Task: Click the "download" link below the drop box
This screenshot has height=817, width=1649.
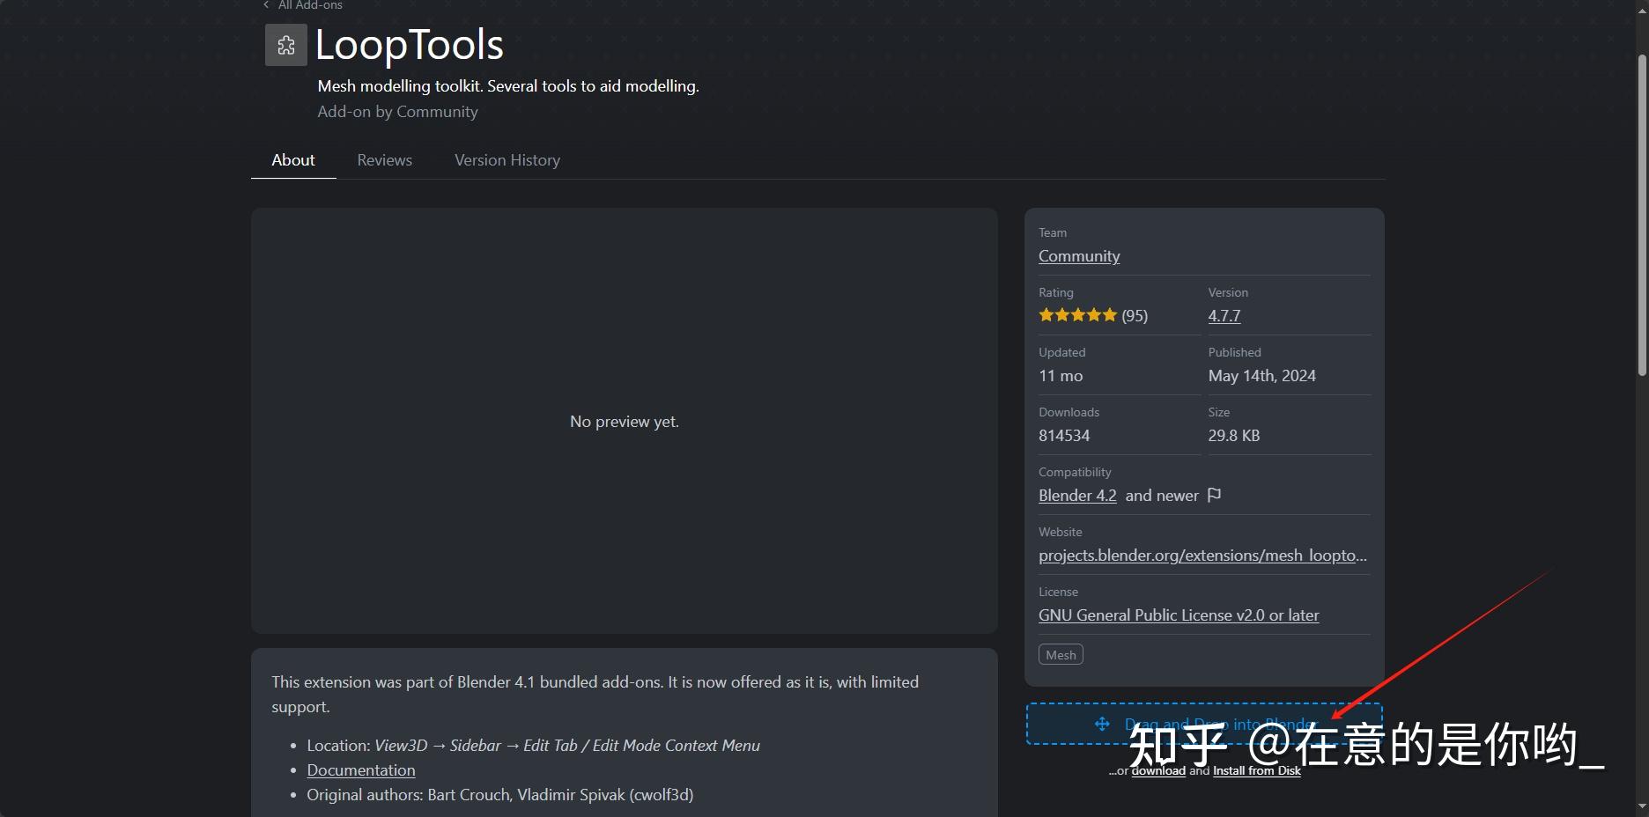Action: [x=1158, y=771]
